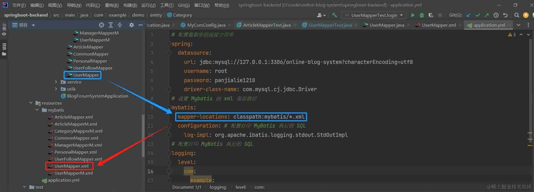Push commits with the green up-arrow
Screen dimensions: 534x192
[x=486, y=15]
